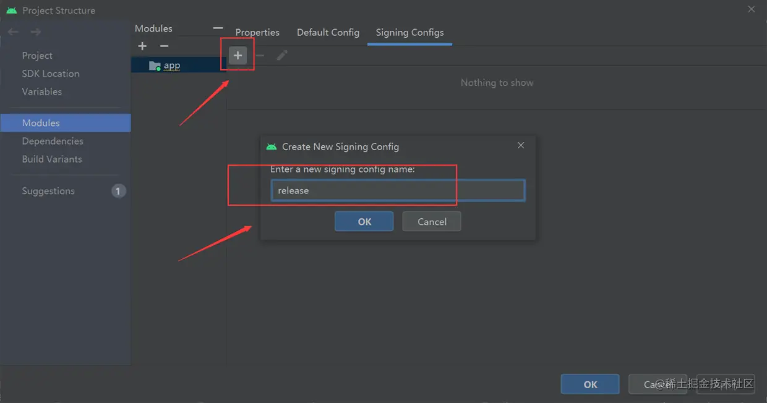Image resolution: width=767 pixels, height=403 pixels.
Task: Navigate forward with the right arrow
Action: point(36,32)
